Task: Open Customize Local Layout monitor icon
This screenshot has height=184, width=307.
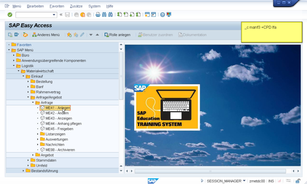Action: (x=169, y=14)
